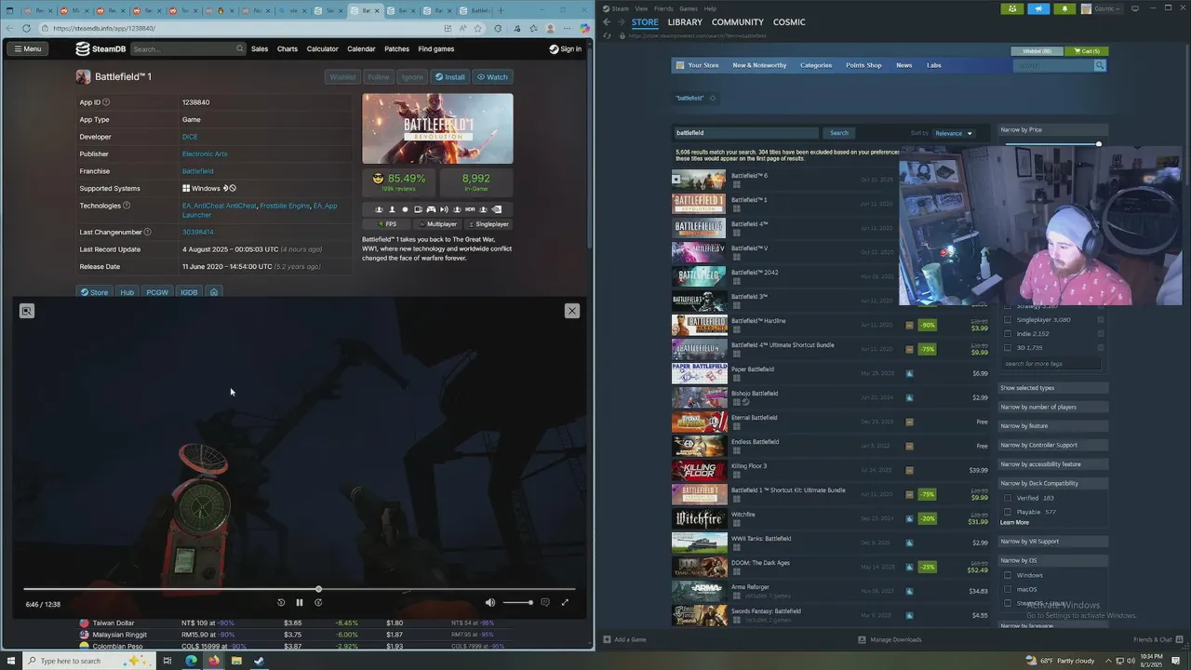1191x670 pixels.
Task: Click the Battlefield 1 Revolution header image
Action: pos(437,128)
